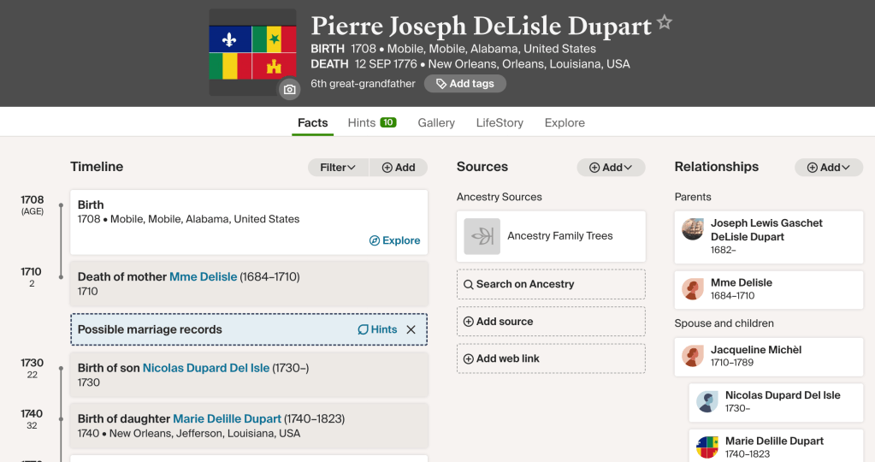Open the Mme Delisle link in timeline
Screen dimensions: 875x462
tap(203, 276)
